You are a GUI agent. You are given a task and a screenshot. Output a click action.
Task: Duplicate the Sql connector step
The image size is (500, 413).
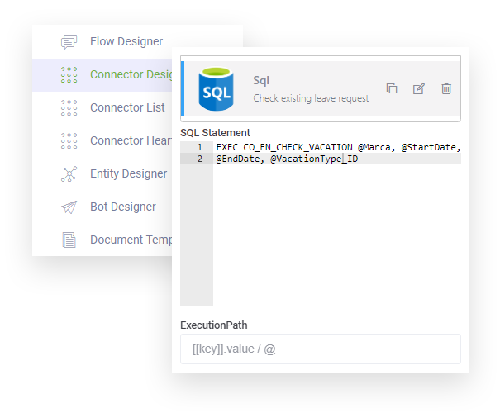pos(392,88)
